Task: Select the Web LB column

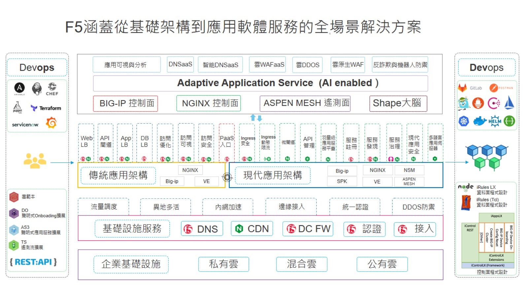Action: [x=86, y=143]
